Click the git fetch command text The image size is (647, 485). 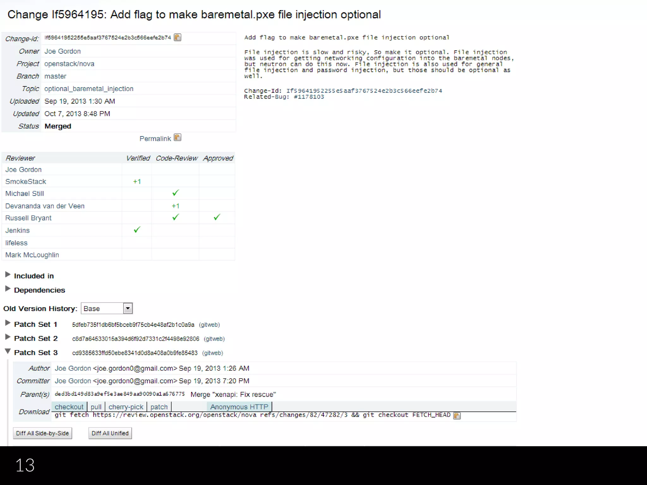click(252, 415)
